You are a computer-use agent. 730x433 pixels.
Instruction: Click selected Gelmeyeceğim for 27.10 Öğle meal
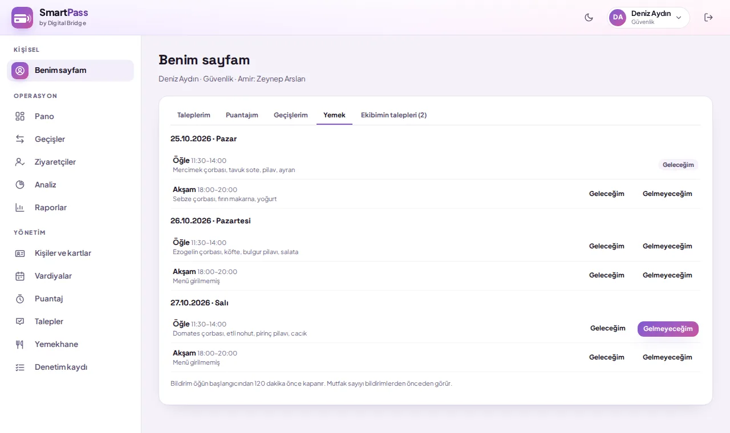click(668, 329)
